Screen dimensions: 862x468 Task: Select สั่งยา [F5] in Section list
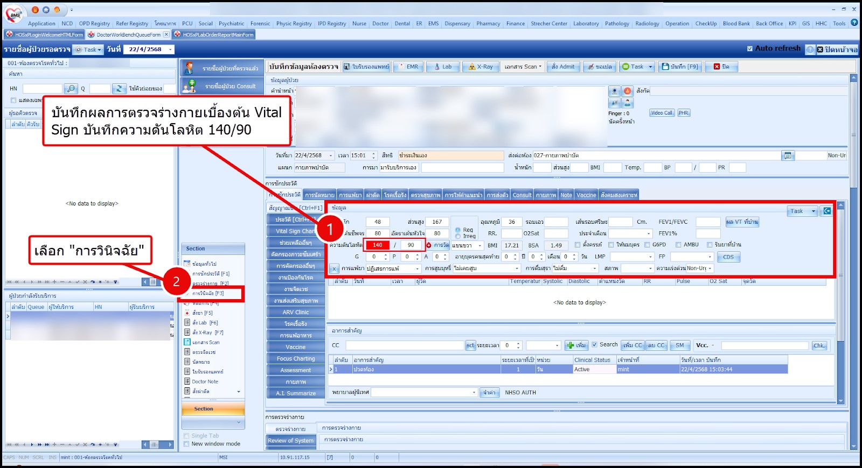coord(203,313)
